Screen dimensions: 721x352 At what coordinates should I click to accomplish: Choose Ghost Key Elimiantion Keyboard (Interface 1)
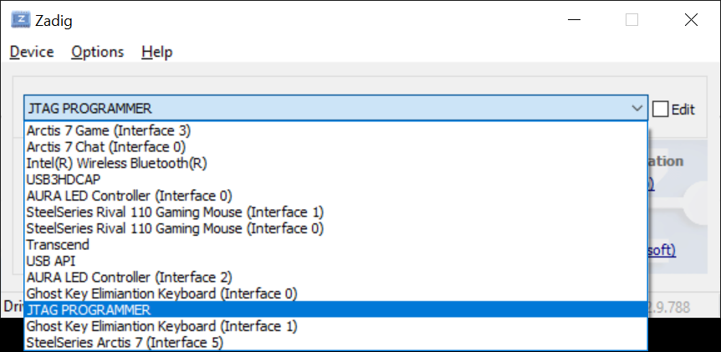pos(161,326)
